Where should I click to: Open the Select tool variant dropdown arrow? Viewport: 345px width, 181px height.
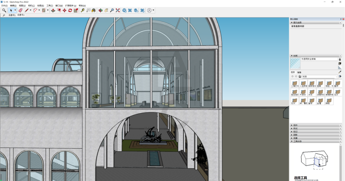pos(15,10)
